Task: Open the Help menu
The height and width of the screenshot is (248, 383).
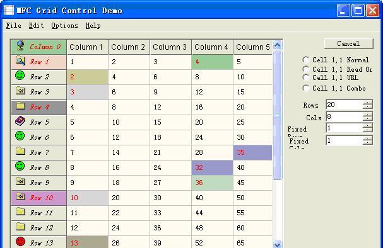Action: (x=93, y=25)
